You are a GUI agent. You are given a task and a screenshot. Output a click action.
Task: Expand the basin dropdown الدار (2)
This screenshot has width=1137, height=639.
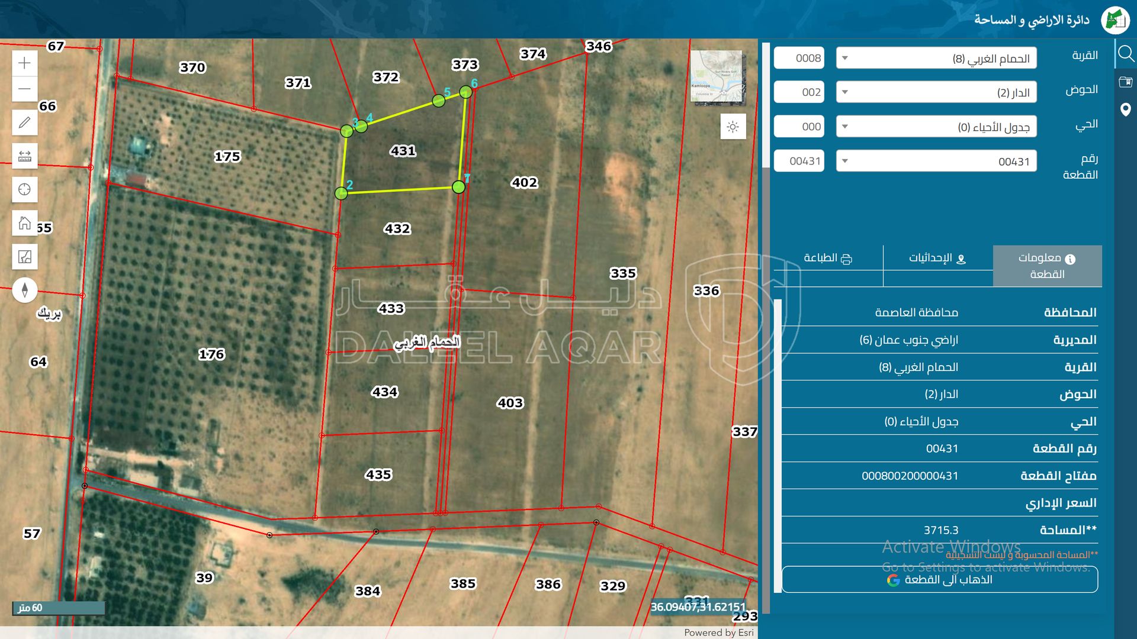(x=936, y=92)
